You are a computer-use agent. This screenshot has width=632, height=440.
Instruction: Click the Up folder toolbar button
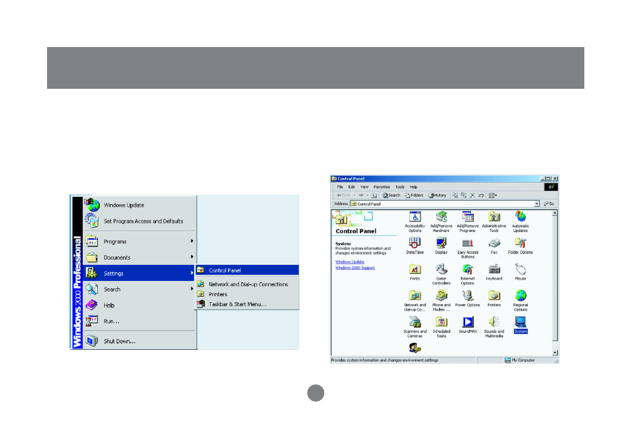pyautogui.click(x=374, y=195)
